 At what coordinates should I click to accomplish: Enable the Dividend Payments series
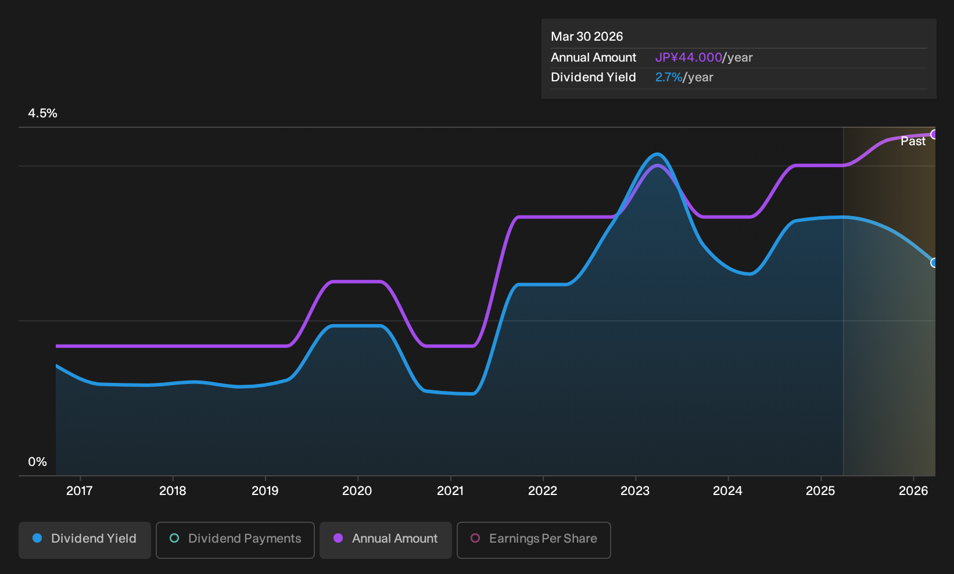click(x=235, y=540)
